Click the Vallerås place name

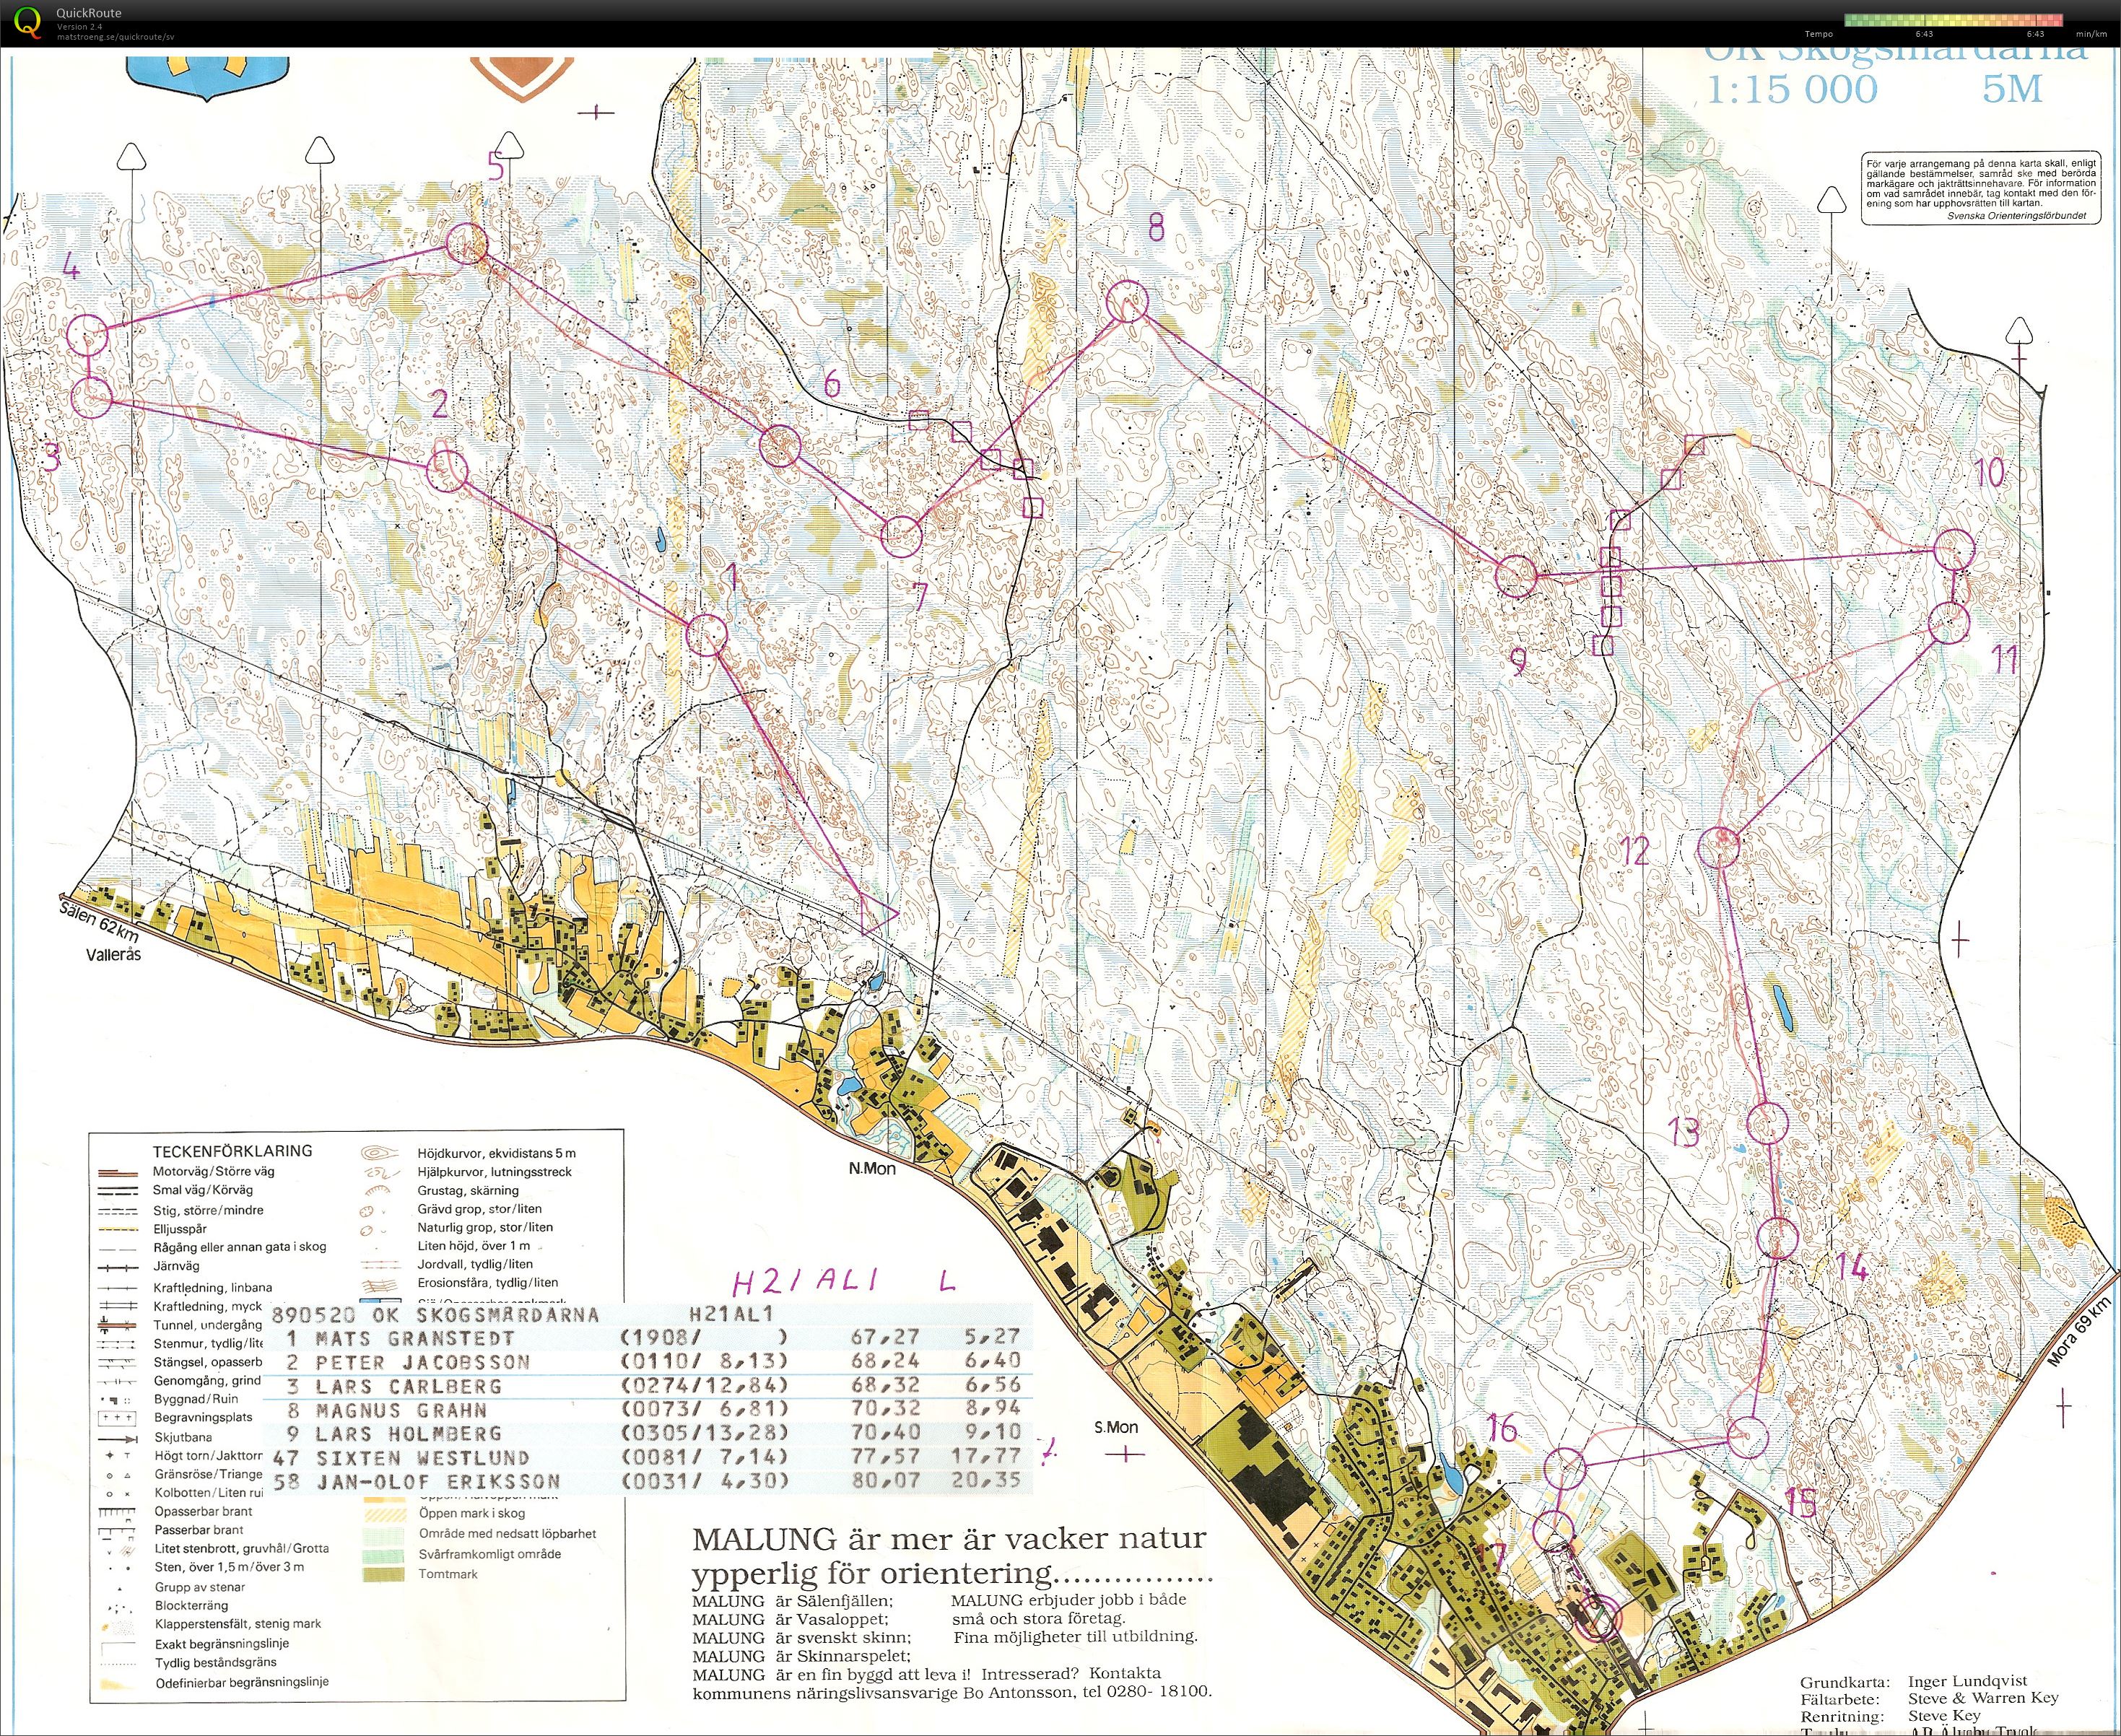point(113,955)
